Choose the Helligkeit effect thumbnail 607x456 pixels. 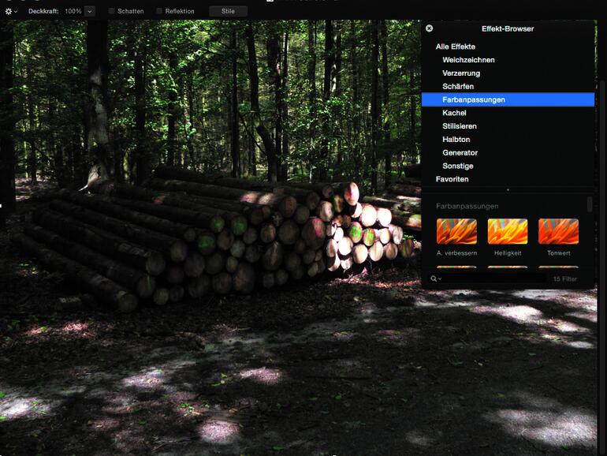click(x=508, y=231)
